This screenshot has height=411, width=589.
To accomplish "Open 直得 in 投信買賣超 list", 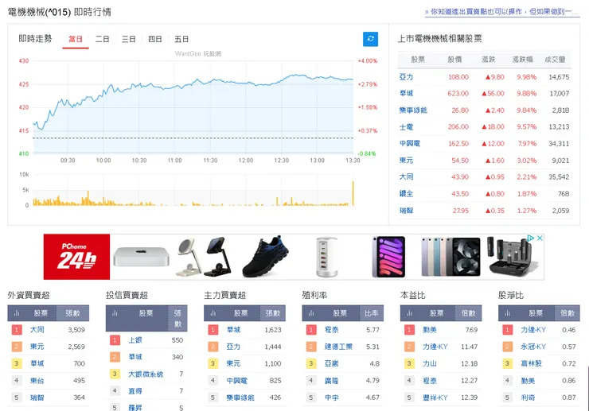I will [x=135, y=391].
